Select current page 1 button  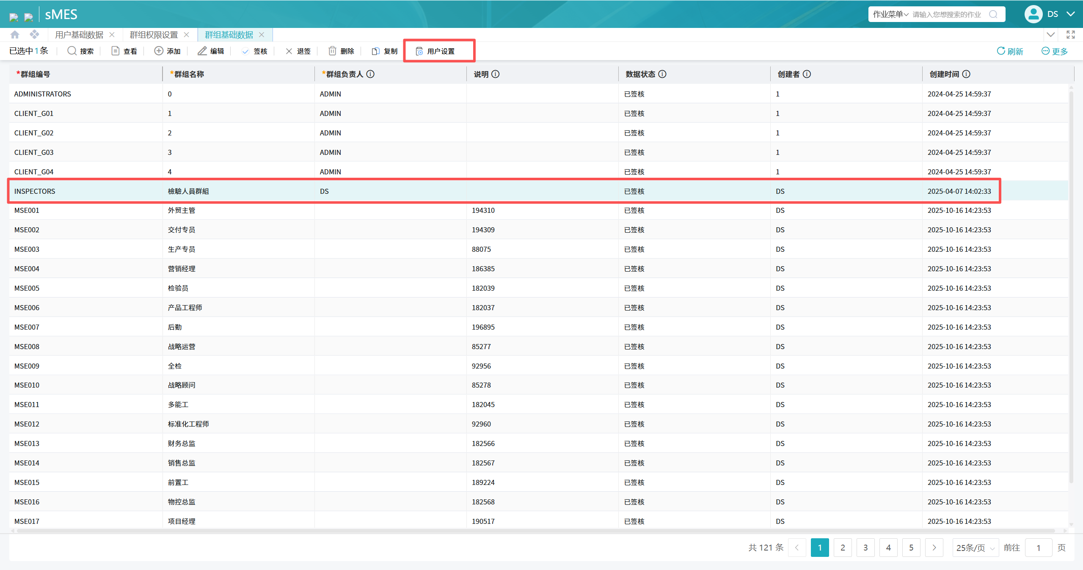[820, 548]
